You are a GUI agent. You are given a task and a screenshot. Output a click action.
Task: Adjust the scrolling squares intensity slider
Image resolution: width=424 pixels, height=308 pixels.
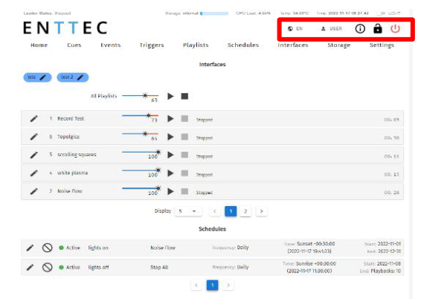click(141, 152)
